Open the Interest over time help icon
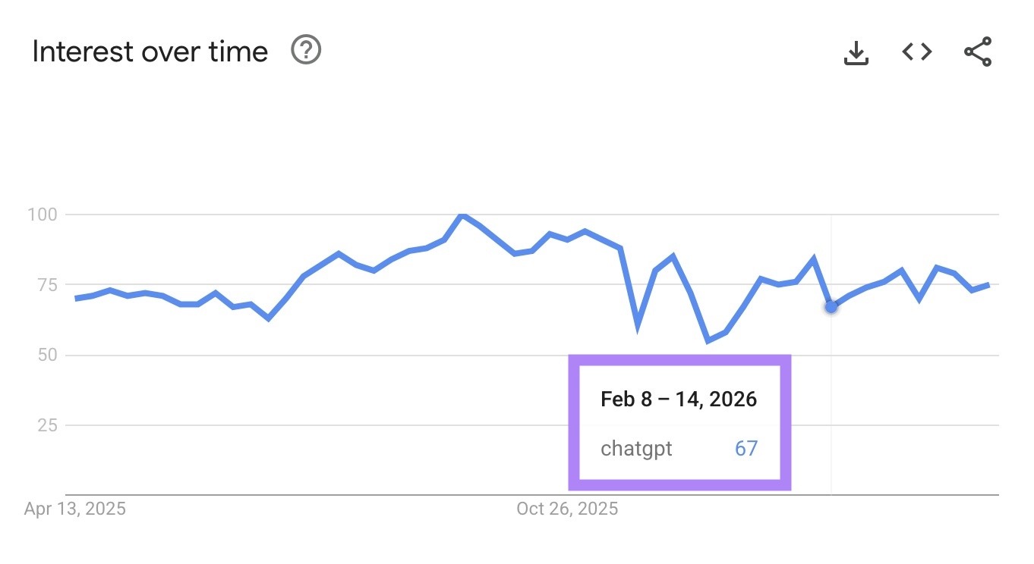The width and height of the screenshot is (1034, 564). click(x=306, y=51)
